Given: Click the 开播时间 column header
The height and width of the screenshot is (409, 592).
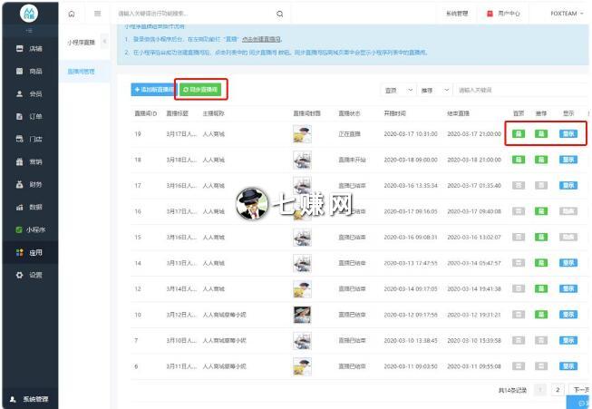Looking at the screenshot, I should pyautogui.click(x=394, y=113).
